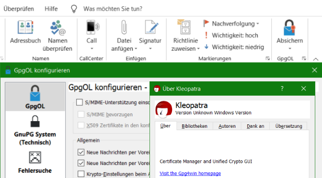Open the Überprüfen ribbon tab
The width and height of the screenshot is (322, 178).
coord(19,9)
